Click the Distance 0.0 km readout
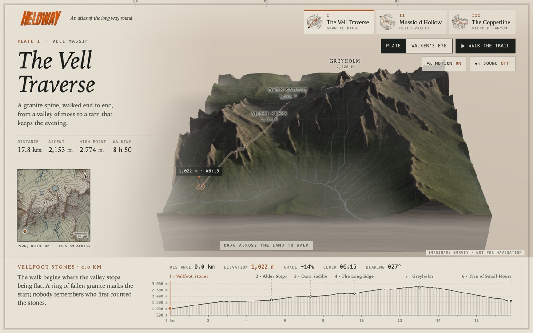 [x=192, y=267]
